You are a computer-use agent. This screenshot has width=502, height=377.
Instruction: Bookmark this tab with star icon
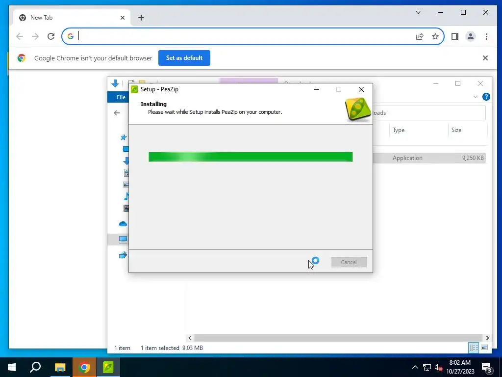coord(435,36)
